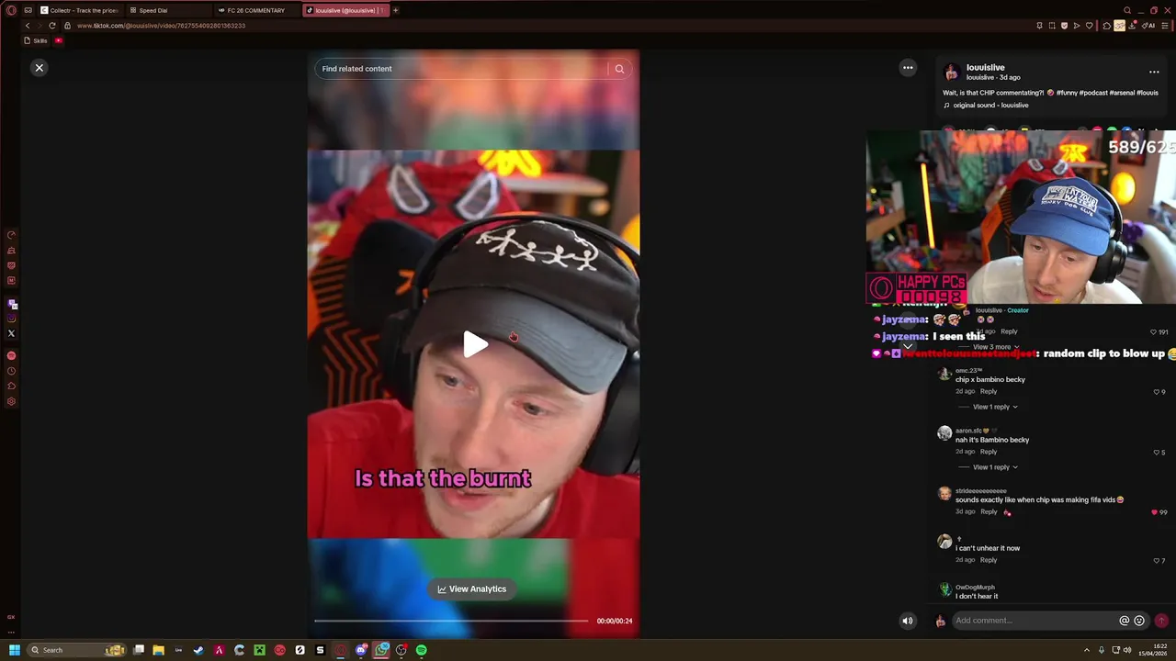This screenshot has width=1176, height=661.
Task: Switch to FC 26 COMMENTARY tab
Action: pos(255,10)
